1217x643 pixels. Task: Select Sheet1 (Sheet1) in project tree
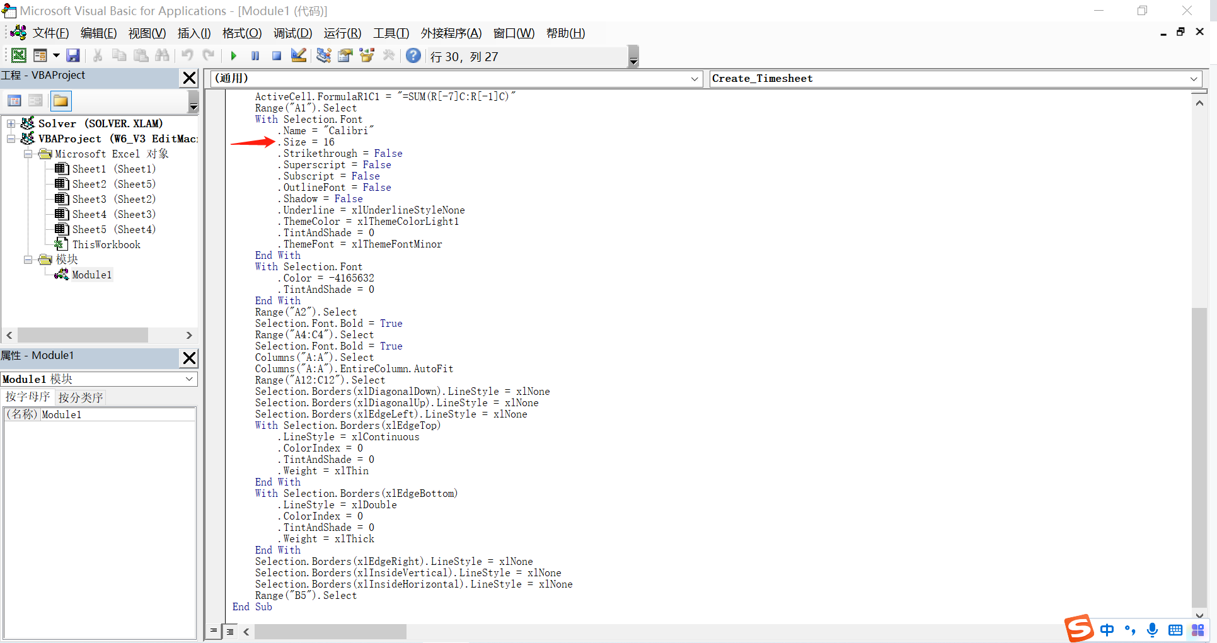tap(113, 169)
